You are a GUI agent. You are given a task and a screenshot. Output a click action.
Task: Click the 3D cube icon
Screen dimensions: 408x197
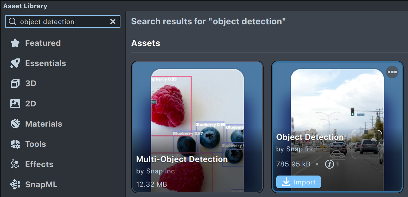(15, 84)
